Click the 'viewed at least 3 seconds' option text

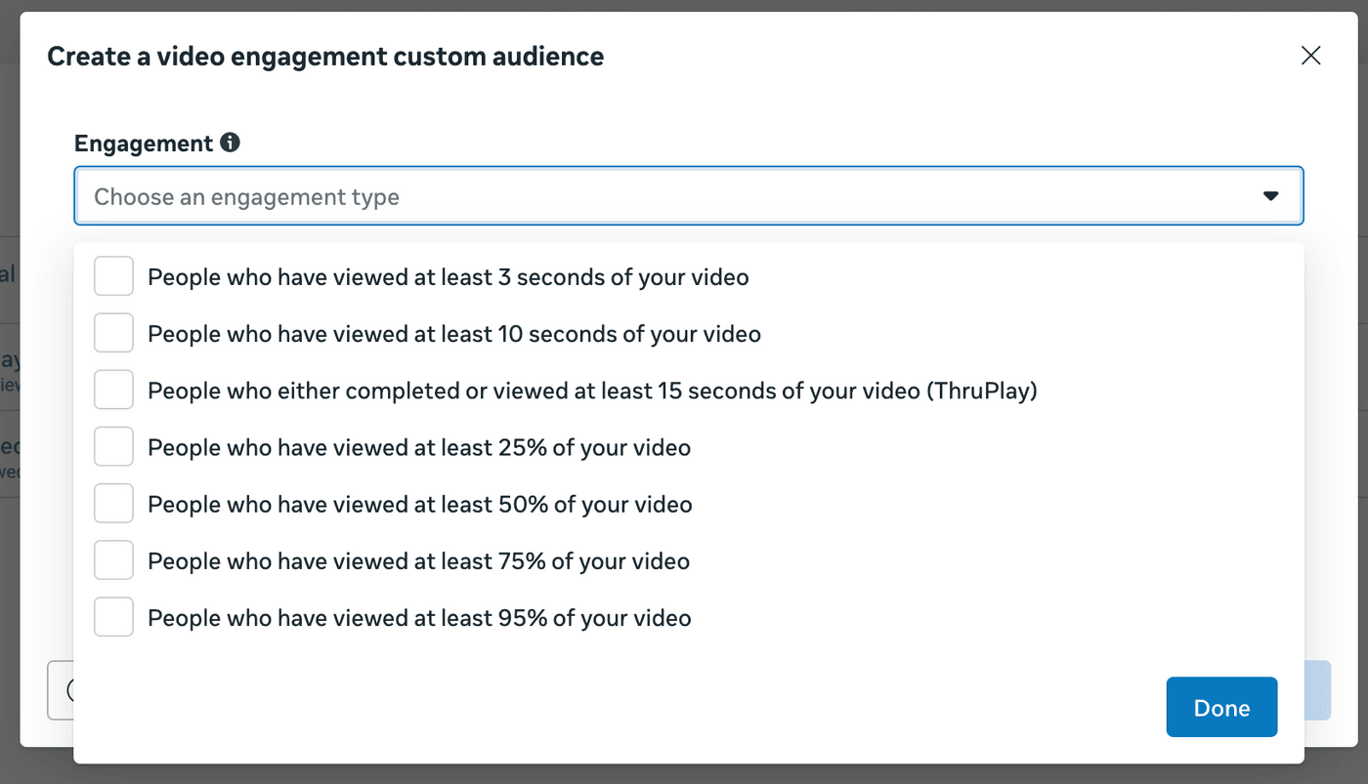point(448,277)
